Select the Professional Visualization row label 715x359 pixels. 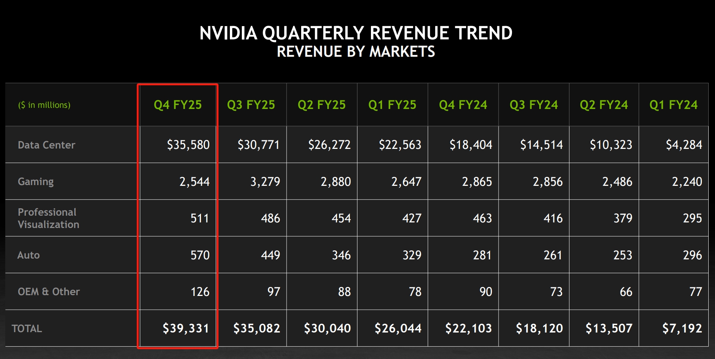click(x=49, y=218)
